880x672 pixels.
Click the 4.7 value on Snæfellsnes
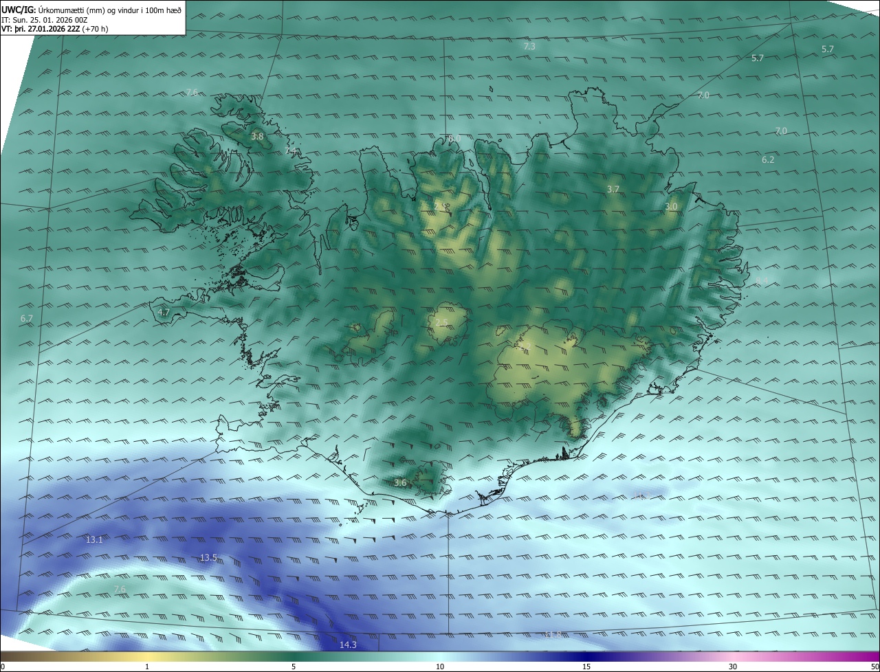[x=164, y=312]
